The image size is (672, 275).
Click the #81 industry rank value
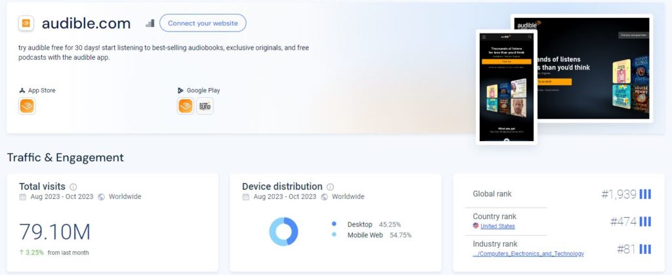tap(627, 249)
